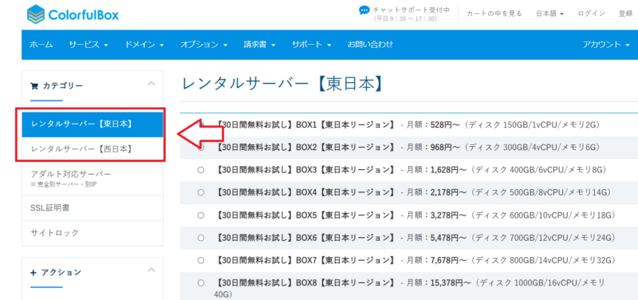The image size is (638, 300).
Task: Open the ドメイン dropdown menu
Action: [144, 45]
